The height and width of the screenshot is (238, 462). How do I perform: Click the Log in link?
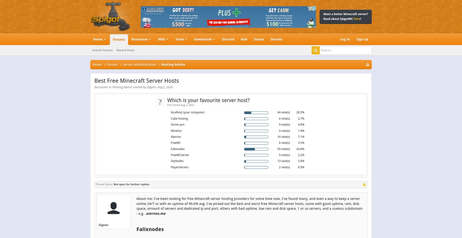tap(345, 39)
